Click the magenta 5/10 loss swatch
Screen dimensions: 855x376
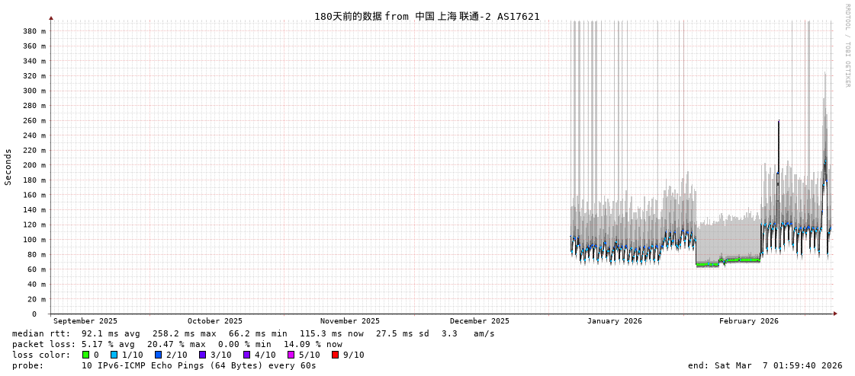click(291, 355)
